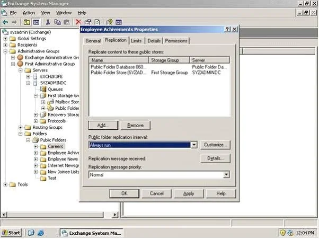
Task: Click the Storage Group column header
Action: (169, 60)
